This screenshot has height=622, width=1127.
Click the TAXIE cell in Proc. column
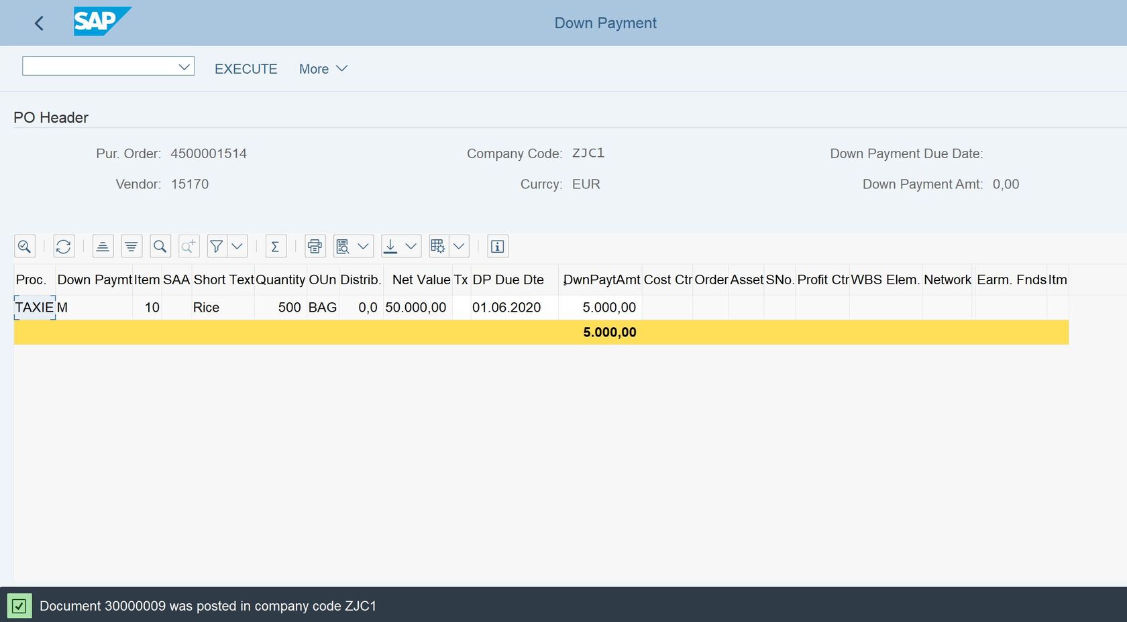coord(34,308)
